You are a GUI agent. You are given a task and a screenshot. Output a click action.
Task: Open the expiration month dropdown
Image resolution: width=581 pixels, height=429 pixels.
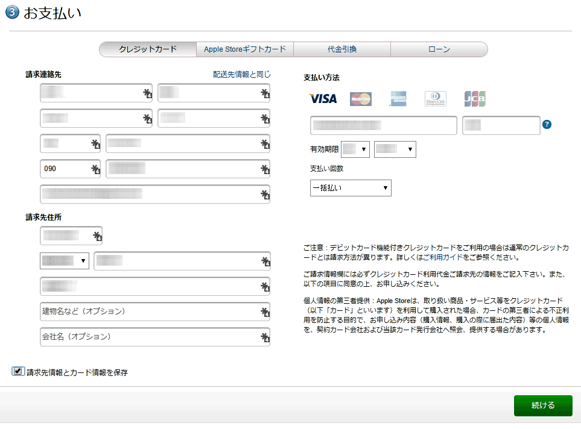[355, 149]
